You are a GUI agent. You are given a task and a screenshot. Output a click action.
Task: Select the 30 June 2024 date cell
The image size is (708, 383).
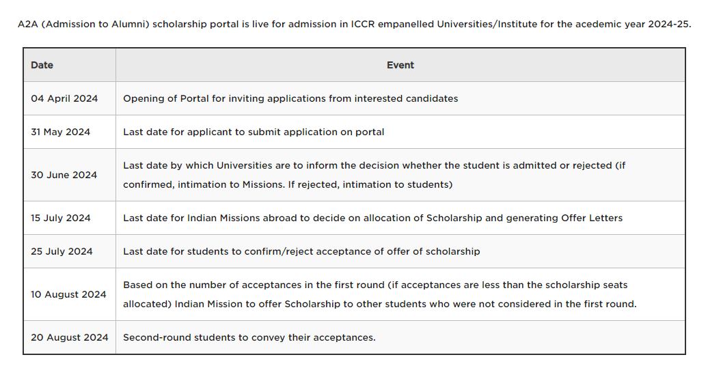pyautogui.click(x=70, y=175)
